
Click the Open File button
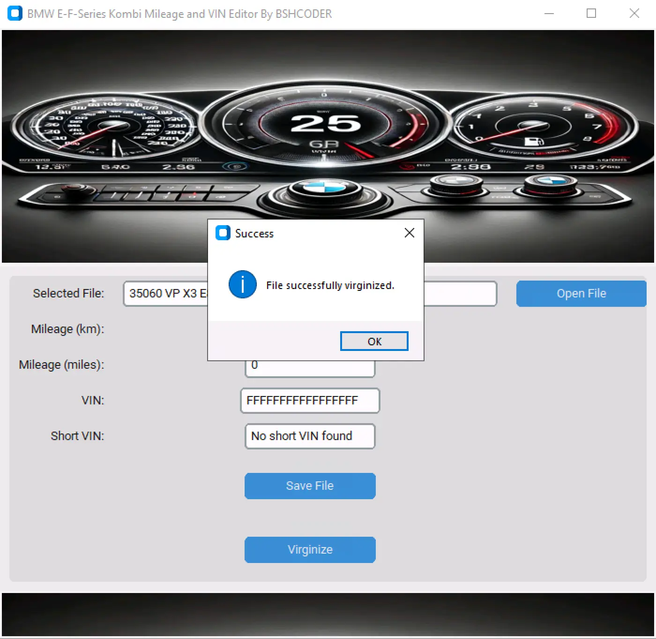pos(581,294)
